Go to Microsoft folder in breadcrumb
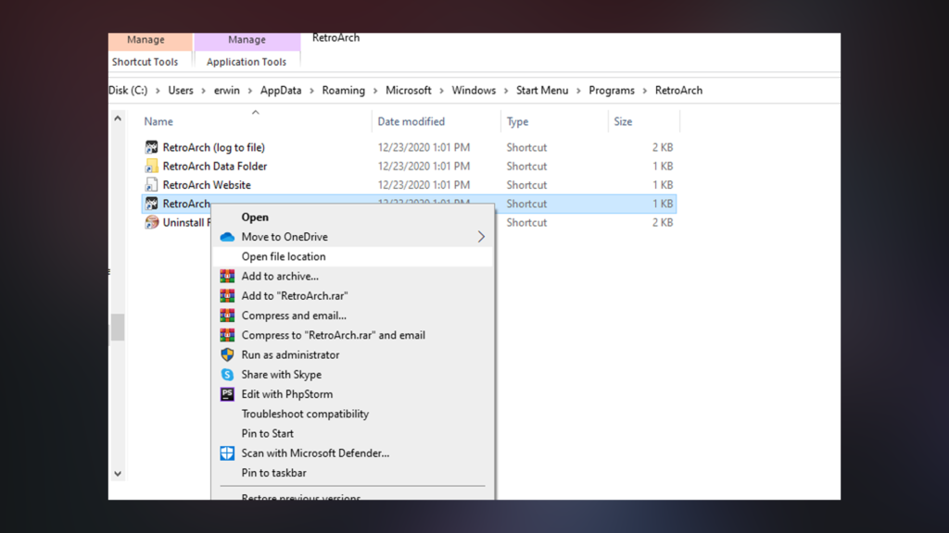949x533 pixels. [409, 91]
